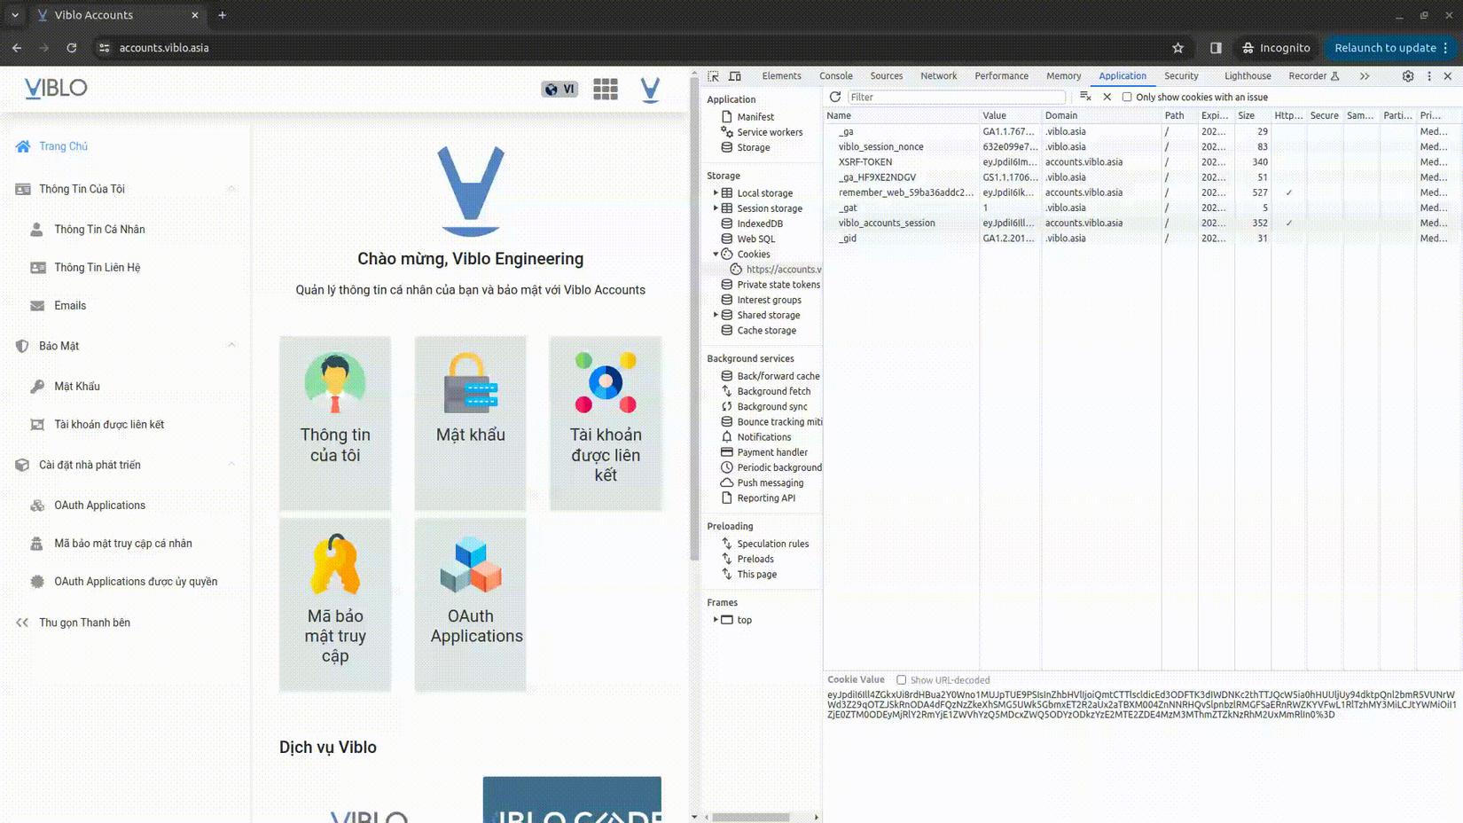Go to Trang Chủ in sidebar
The height and width of the screenshot is (823, 1463).
(x=63, y=146)
